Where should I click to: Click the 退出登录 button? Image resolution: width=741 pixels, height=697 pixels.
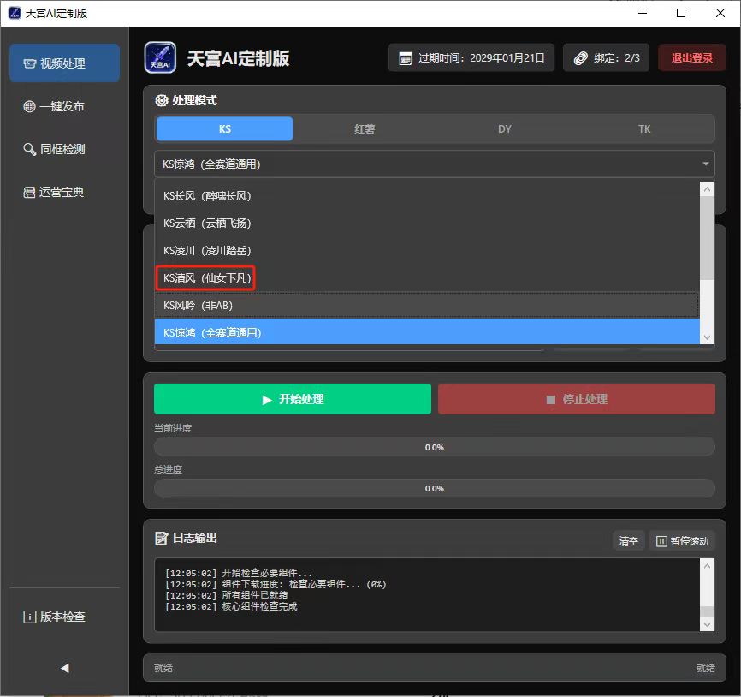click(692, 57)
